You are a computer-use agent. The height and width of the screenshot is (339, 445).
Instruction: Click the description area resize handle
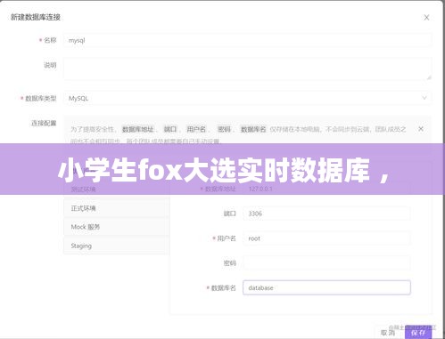(x=428, y=77)
